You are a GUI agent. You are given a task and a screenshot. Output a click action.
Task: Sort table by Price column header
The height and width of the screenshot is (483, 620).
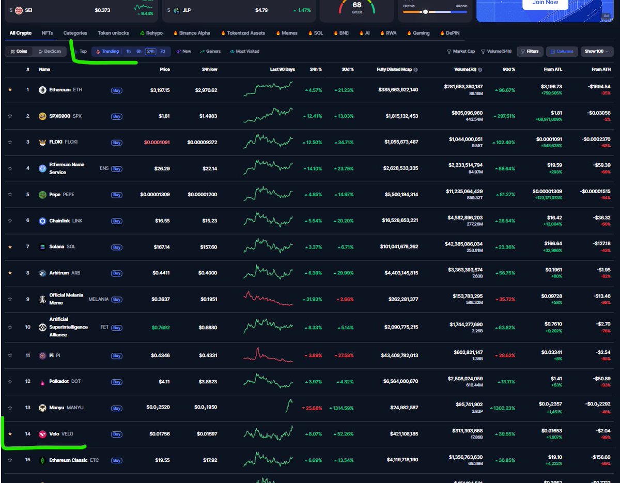[x=165, y=69]
